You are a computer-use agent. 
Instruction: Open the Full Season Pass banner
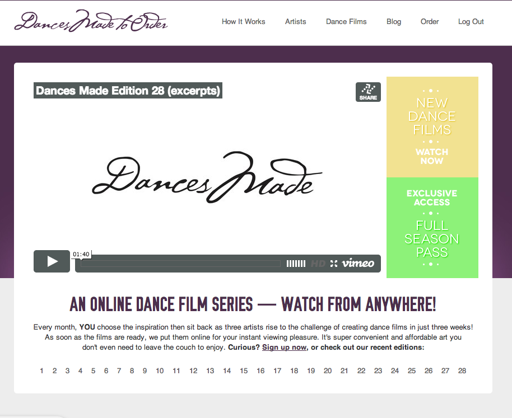[x=432, y=228]
